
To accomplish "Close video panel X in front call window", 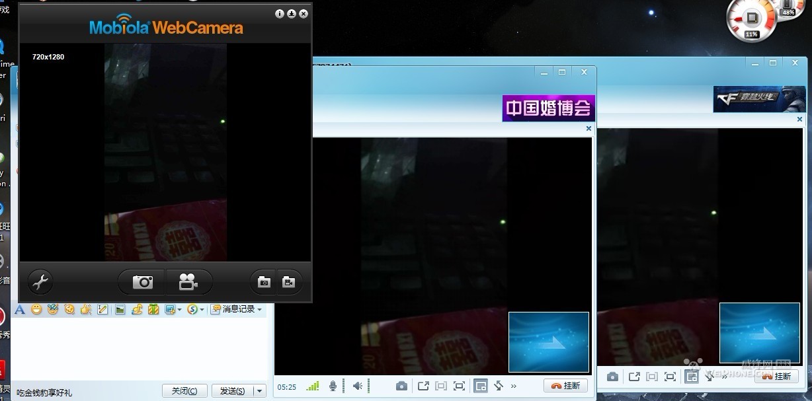I will [x=589, y=129].
